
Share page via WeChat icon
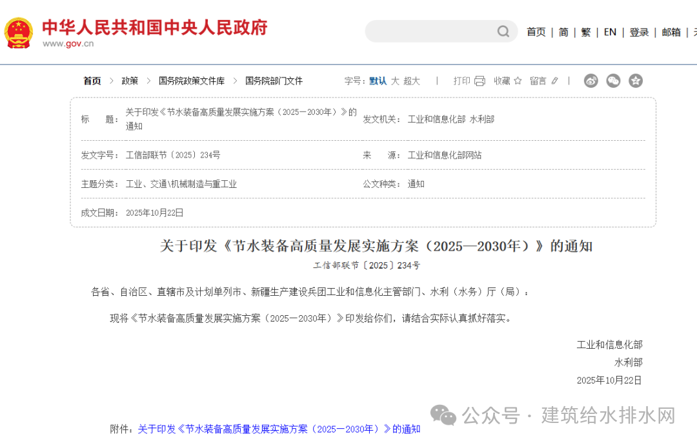coord(613,81)
